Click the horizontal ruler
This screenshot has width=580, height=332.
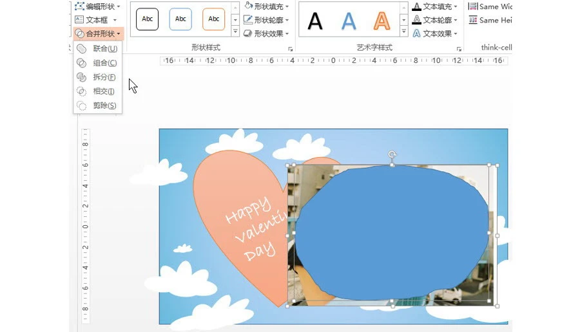click(x=334, y=60)
